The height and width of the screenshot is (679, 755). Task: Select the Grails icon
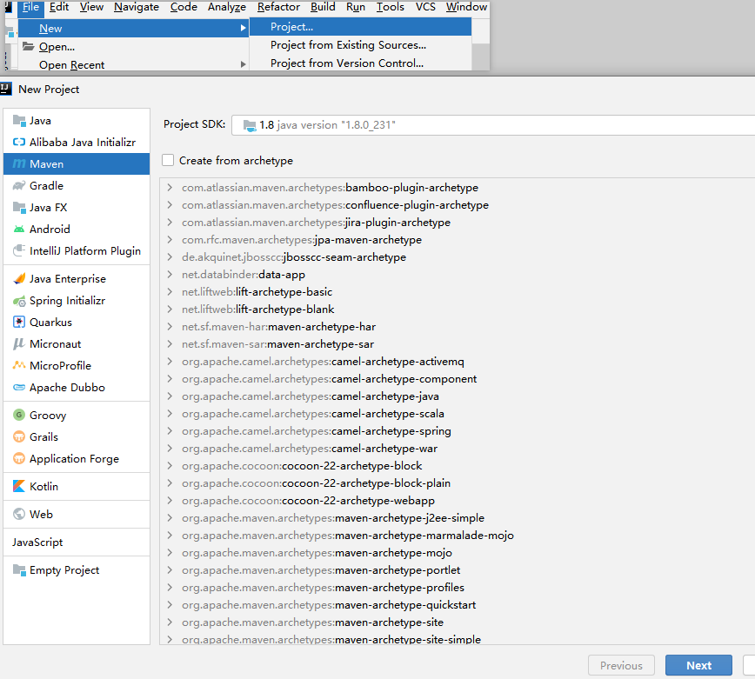[x=19, y=437]
